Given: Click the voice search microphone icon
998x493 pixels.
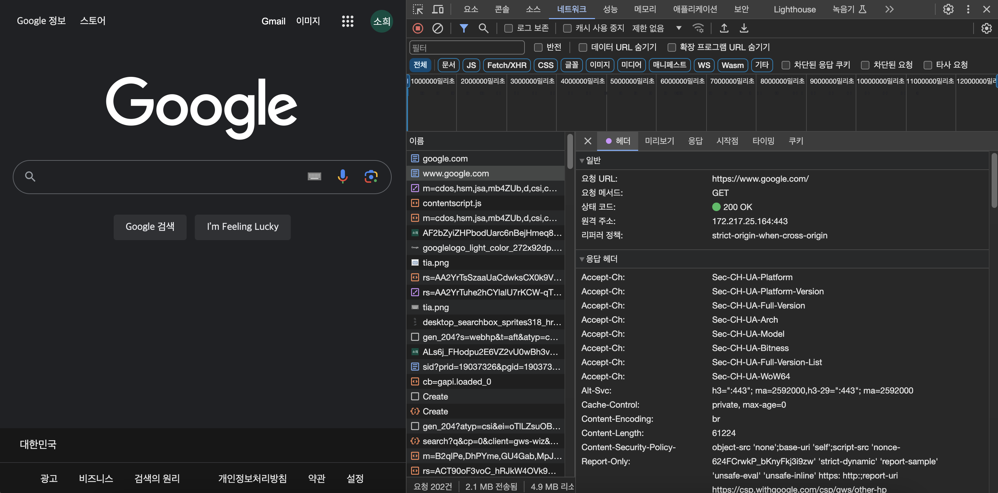Looking at the screenshot, I should coord(342,177).
